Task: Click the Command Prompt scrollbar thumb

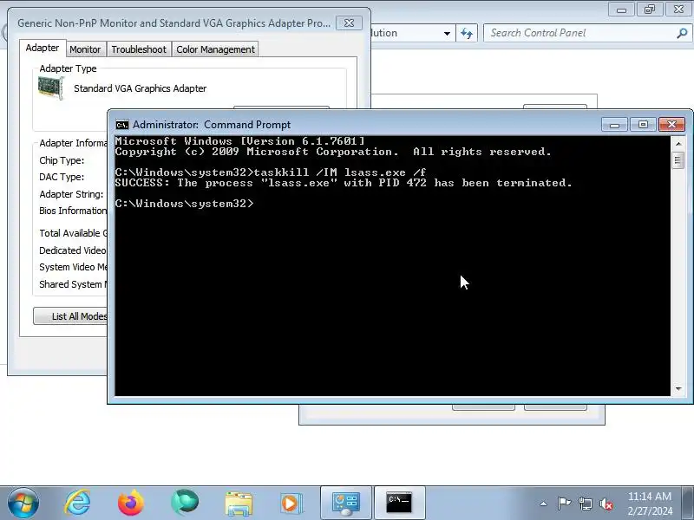Action: click(678, 160)
